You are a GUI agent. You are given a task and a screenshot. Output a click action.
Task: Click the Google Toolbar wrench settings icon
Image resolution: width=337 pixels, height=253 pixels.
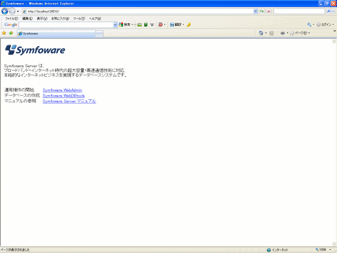(309, 25)
